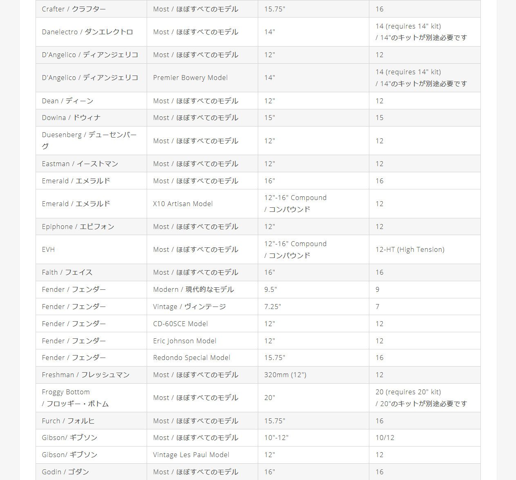Click the Epiphone brand cell
Viewport: 516px width, 480px height.
78,227
